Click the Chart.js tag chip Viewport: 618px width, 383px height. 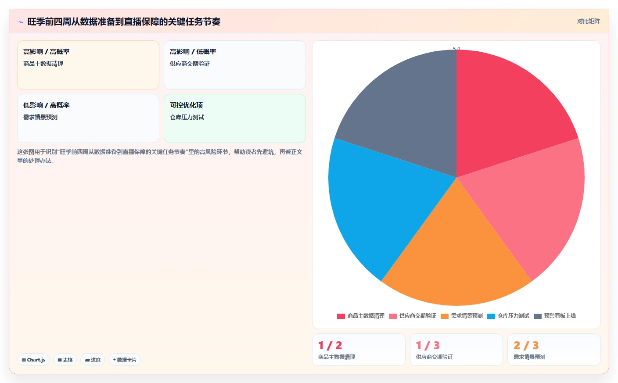coord(33,360)
